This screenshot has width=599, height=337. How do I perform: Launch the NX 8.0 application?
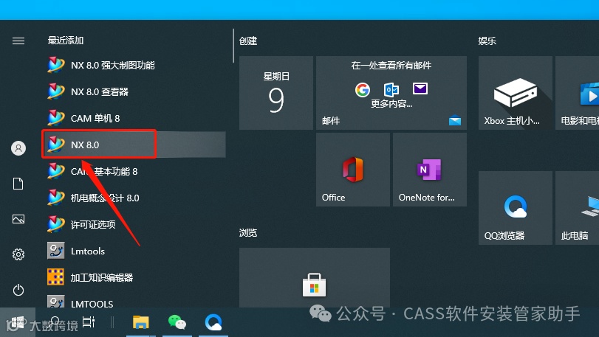click(x=134, y=145)
